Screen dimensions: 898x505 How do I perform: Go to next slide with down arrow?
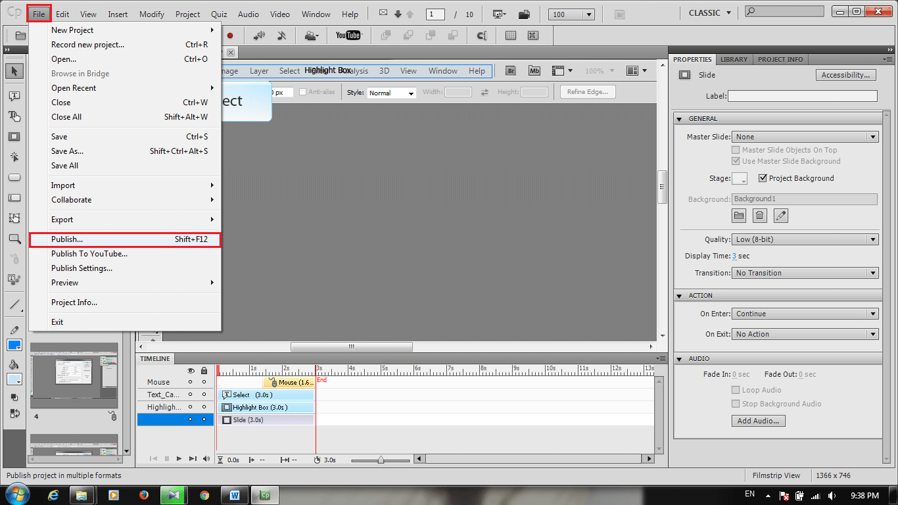(398, 14)
